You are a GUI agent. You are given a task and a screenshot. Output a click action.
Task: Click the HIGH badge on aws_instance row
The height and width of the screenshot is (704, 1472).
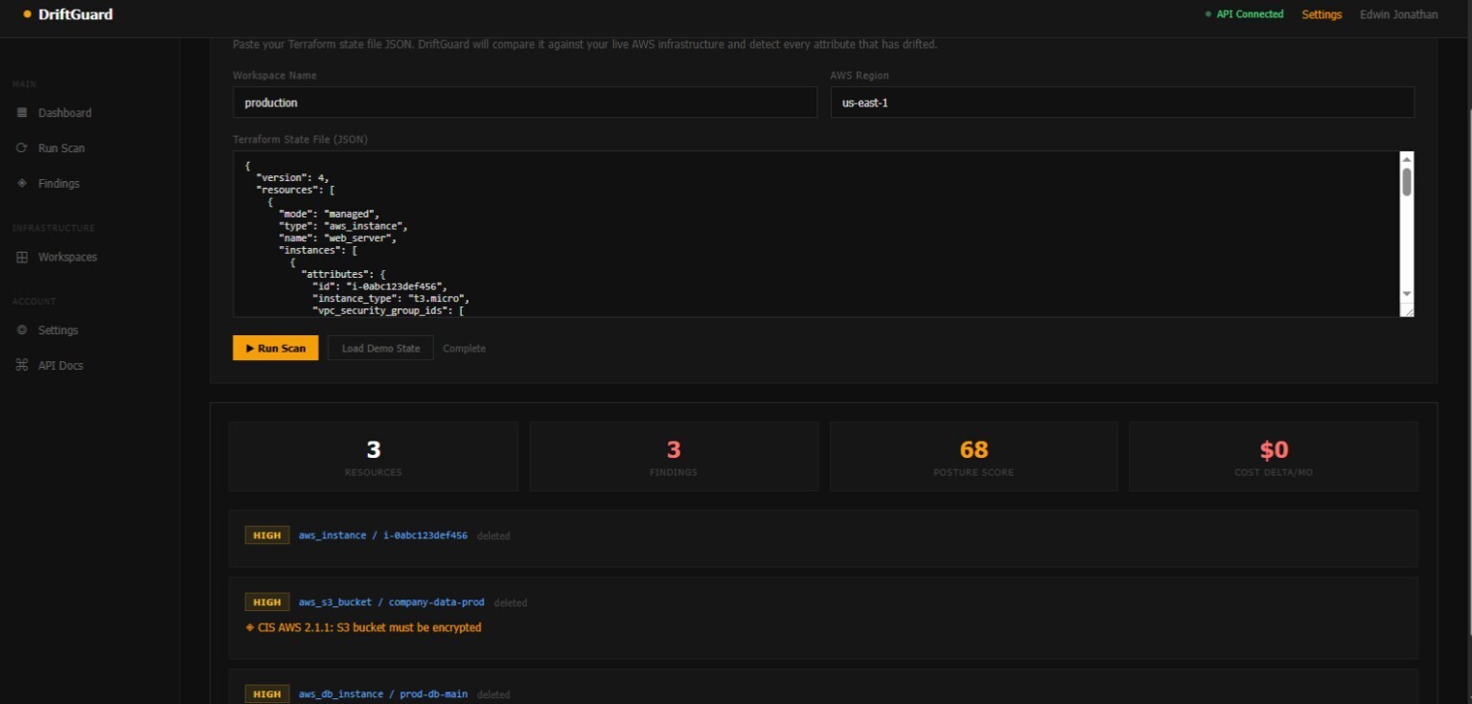(x=267, y=535)
